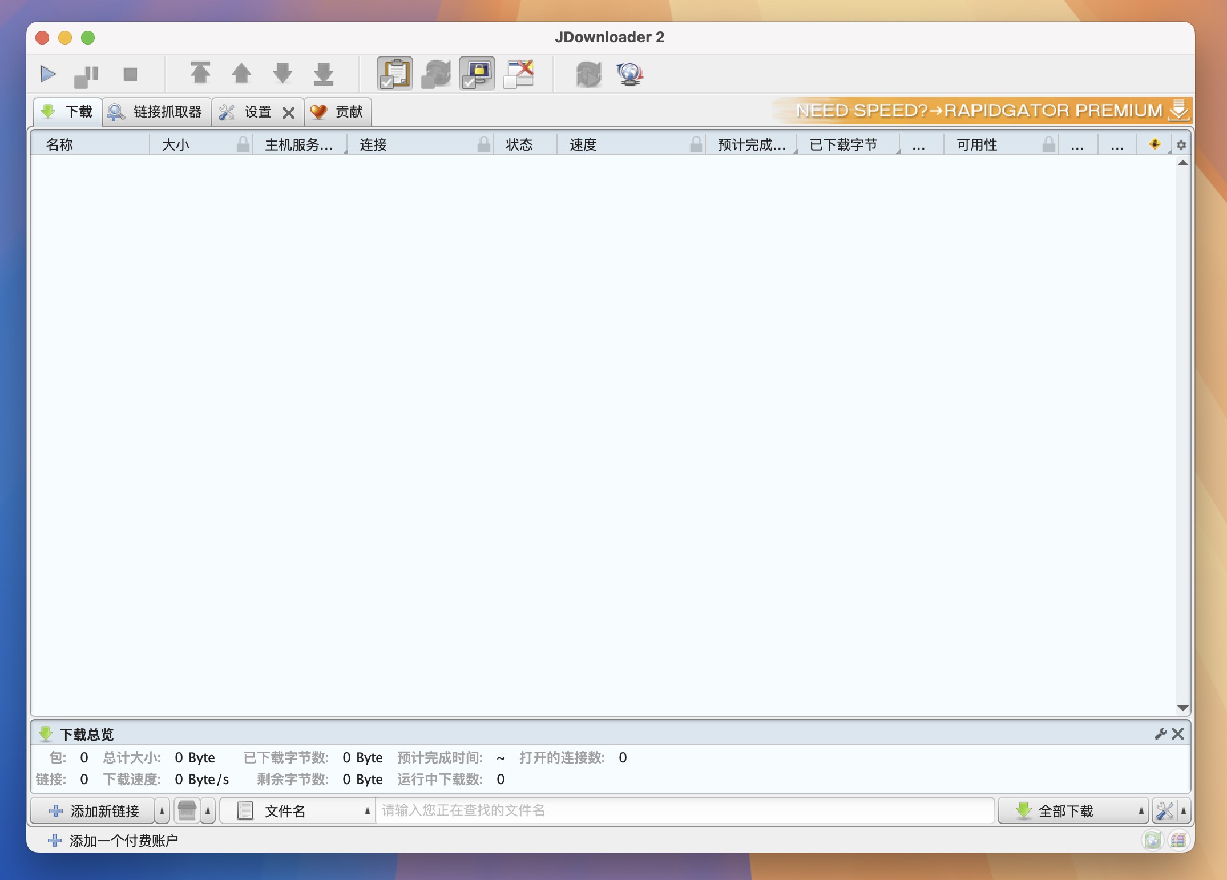Click the 全部下载 button

click(x=1066, y=811)
